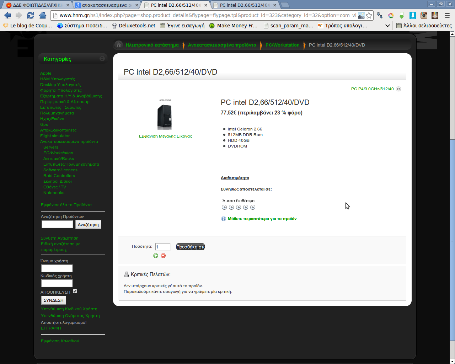The image size is (455, 364).
Task: Click the browser forward arrow
Action: 19,15
